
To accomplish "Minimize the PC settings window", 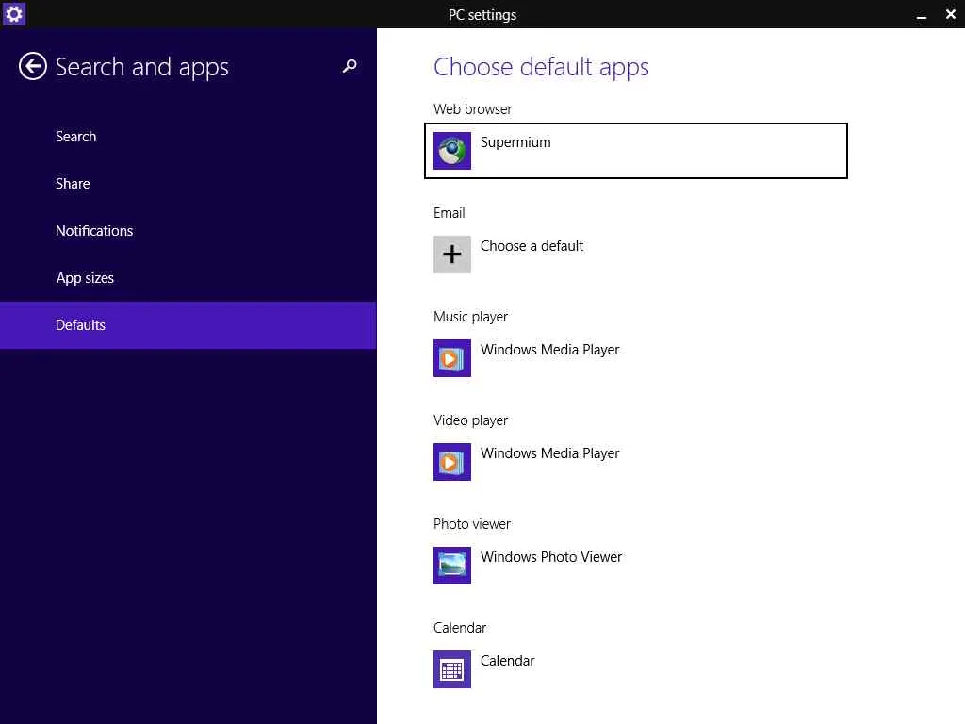I will 920,14.
